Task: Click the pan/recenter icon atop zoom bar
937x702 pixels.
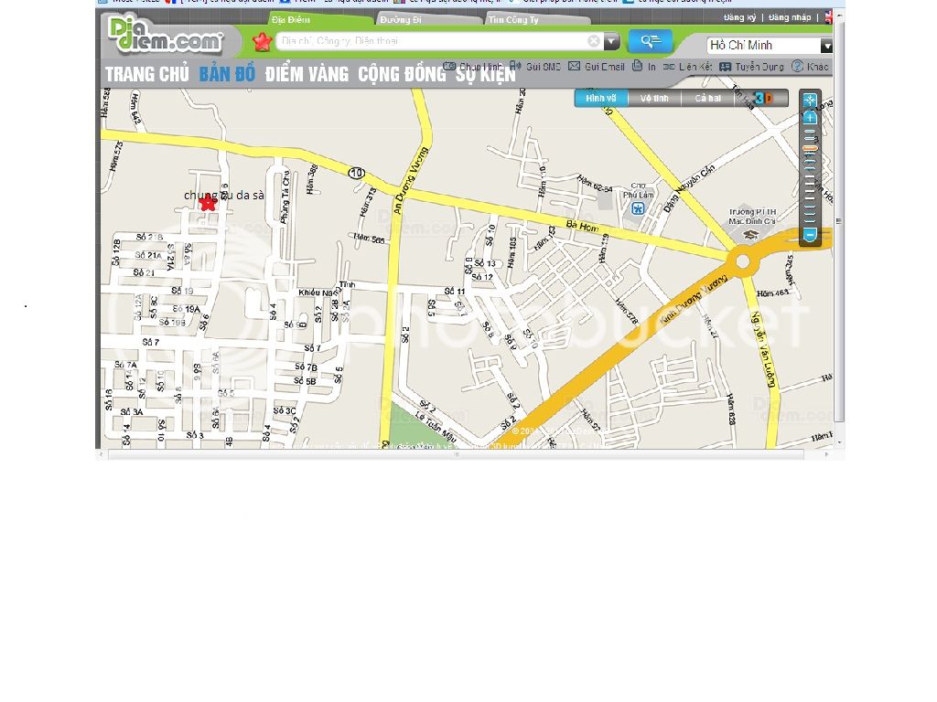Action: [810, 100]
